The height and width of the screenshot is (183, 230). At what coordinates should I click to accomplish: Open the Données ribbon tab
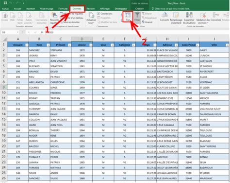(x=77, y=9)
